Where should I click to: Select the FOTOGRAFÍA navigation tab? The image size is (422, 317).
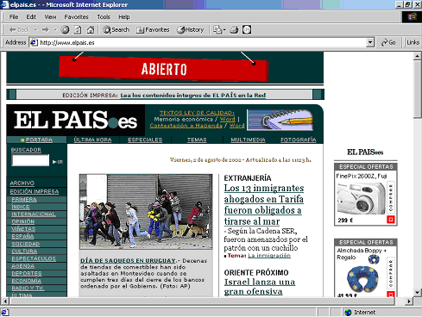pyautogui.click(x=299, y=140)
